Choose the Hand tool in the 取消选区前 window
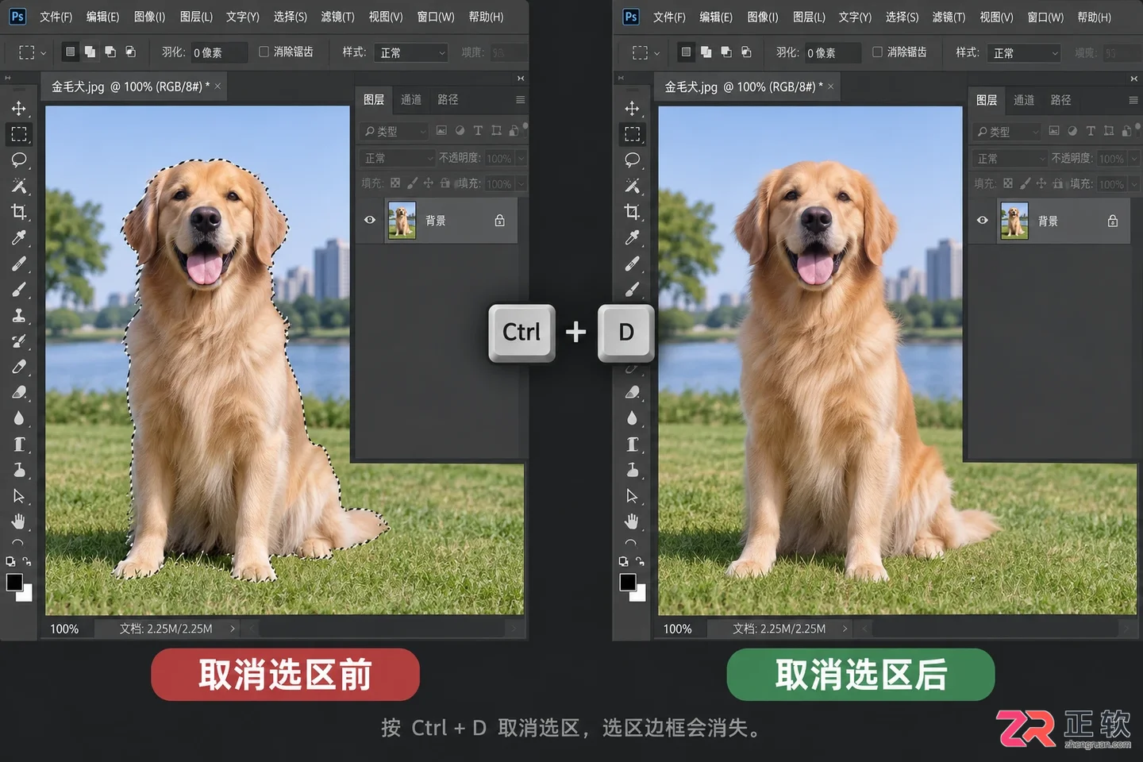The width and height of the screenshot is (1143, 762). click(x=19, y=521)
